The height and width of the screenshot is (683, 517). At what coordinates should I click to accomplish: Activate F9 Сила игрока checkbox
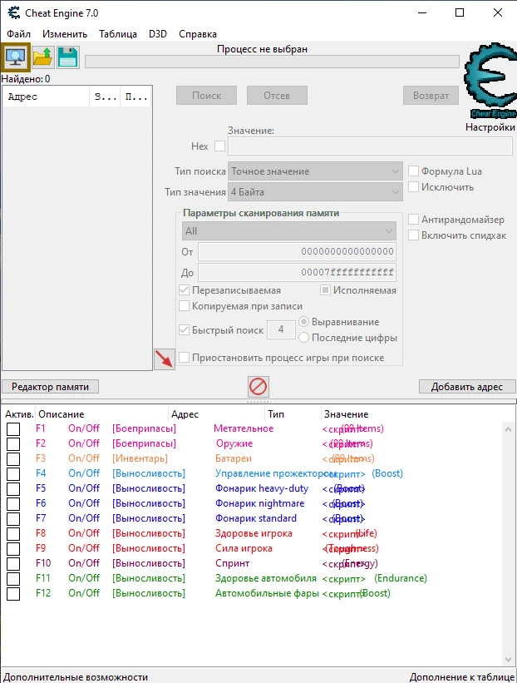tap(13, 549)
